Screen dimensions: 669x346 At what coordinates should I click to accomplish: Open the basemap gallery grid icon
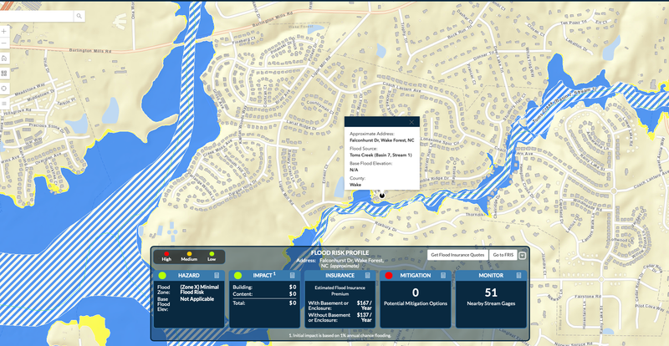[4, 73]
